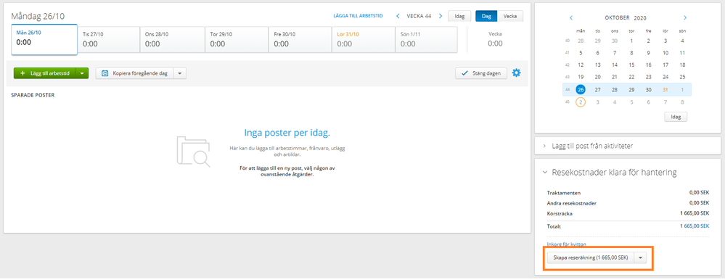Click the Idag button below the calendar
725x280 pixels.
coord(676,117)
